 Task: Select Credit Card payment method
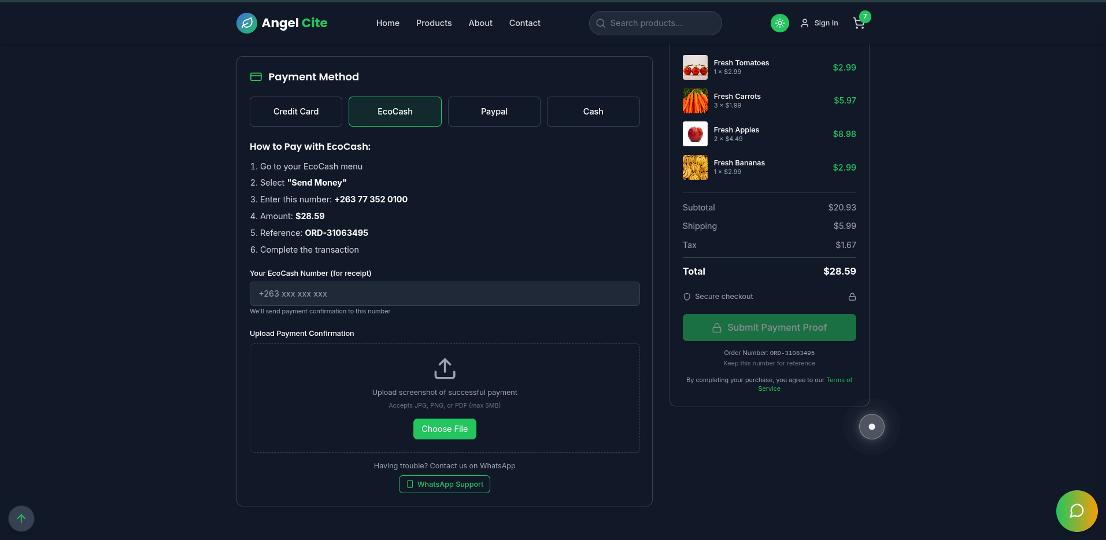tap(296, 112)
